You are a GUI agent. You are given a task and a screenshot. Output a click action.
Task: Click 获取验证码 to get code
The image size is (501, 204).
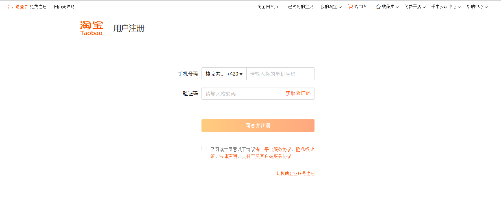[298, 93]
